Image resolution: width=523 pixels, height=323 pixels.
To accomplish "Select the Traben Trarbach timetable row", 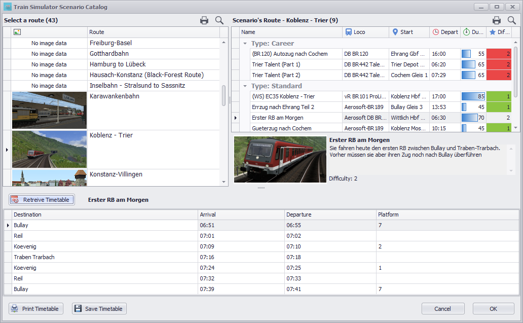I will coord(34,257).
